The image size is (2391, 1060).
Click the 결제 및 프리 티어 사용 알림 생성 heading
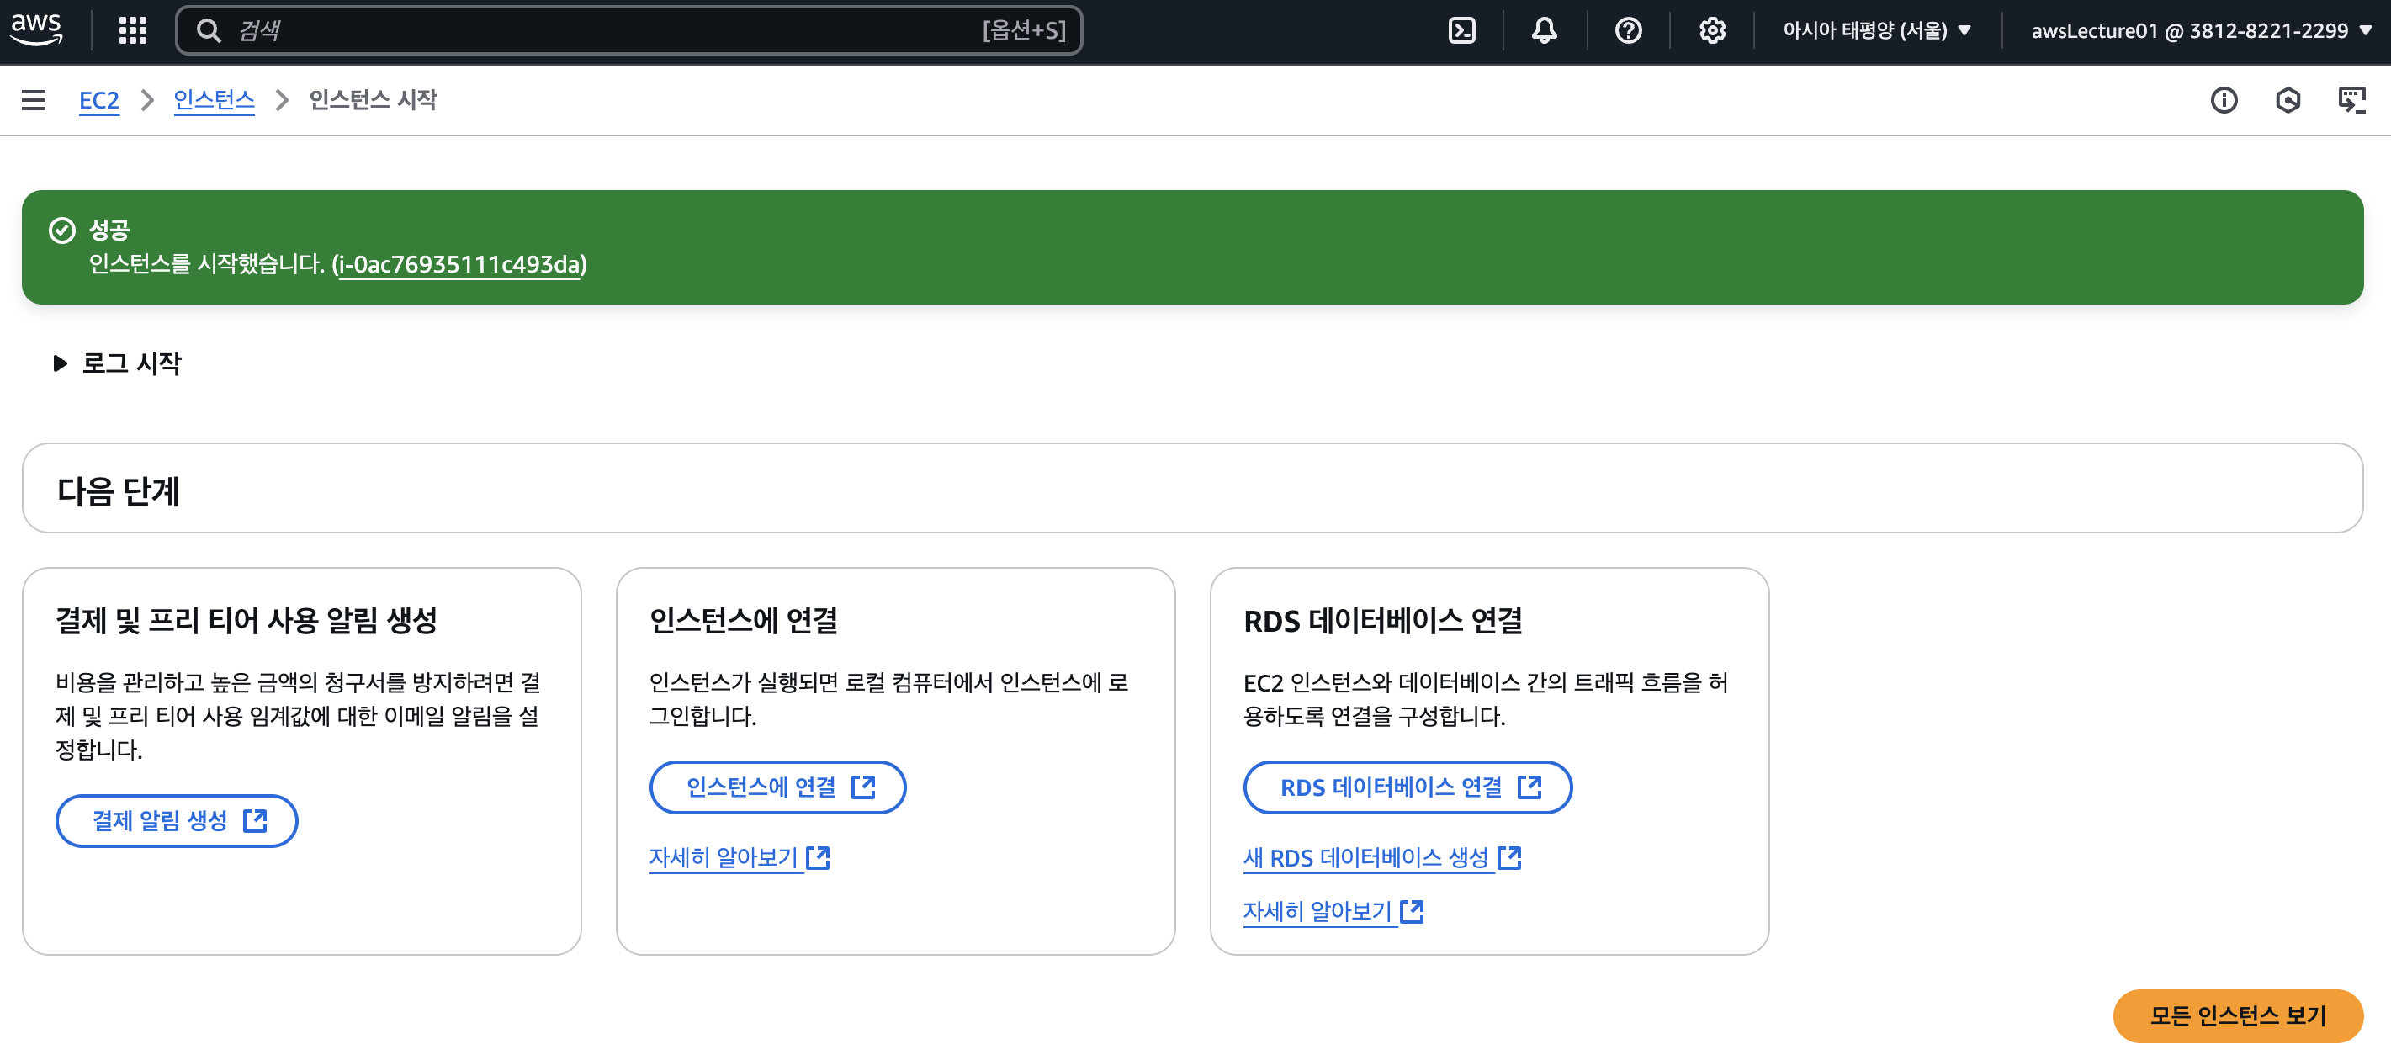coord(247,620)
